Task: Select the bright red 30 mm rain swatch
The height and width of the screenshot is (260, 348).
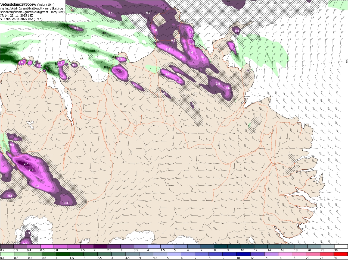Action: (341, 254)
